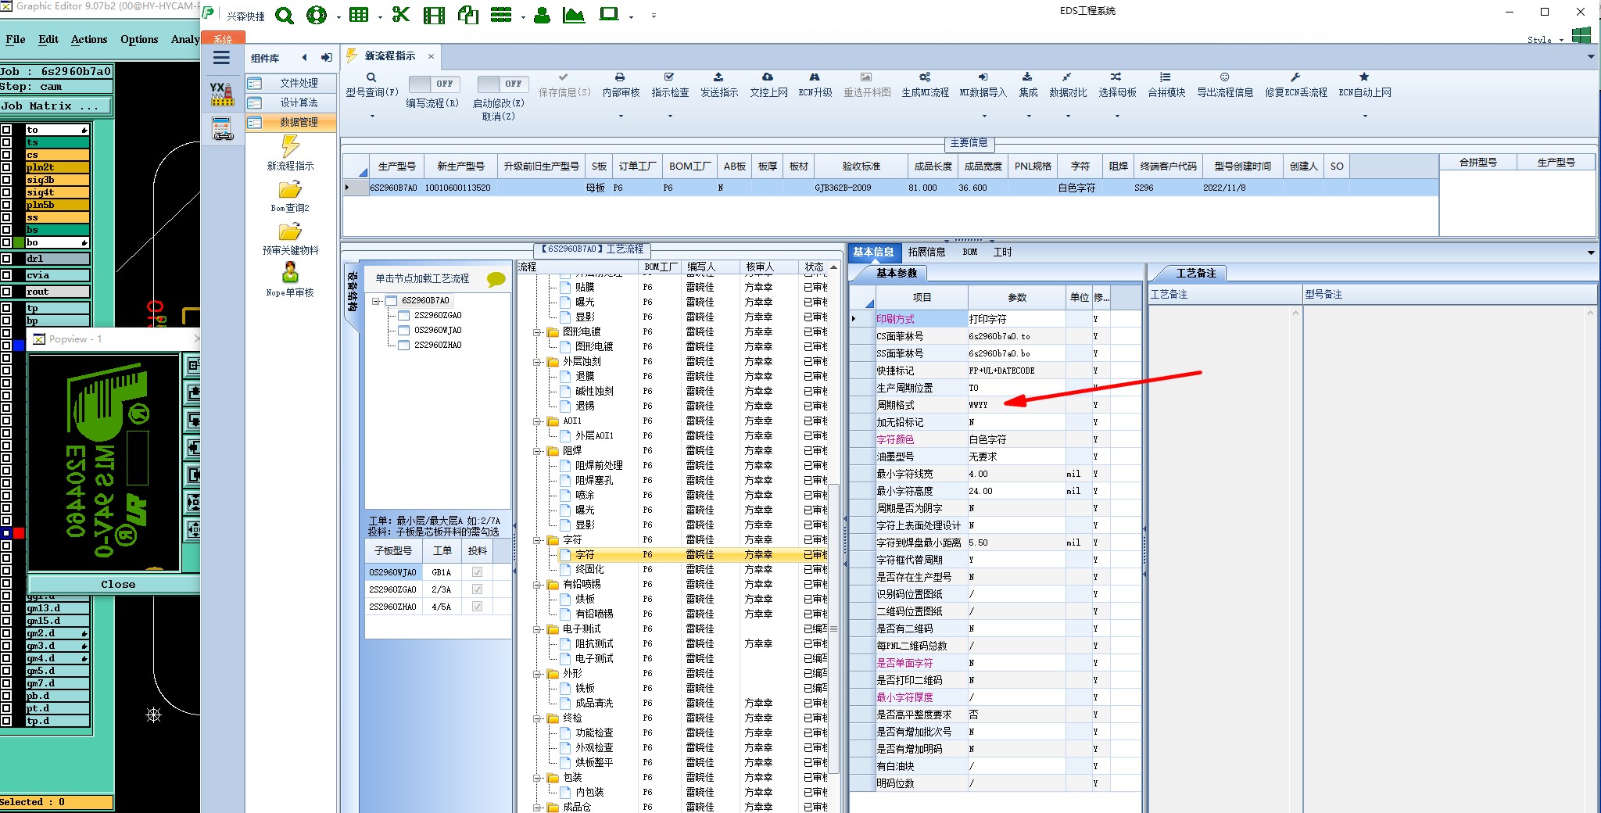Viewport: 1601px width, 813px height.
Task: Toggle the 编写流程(R) OFF switch
Action: (434, 84)
